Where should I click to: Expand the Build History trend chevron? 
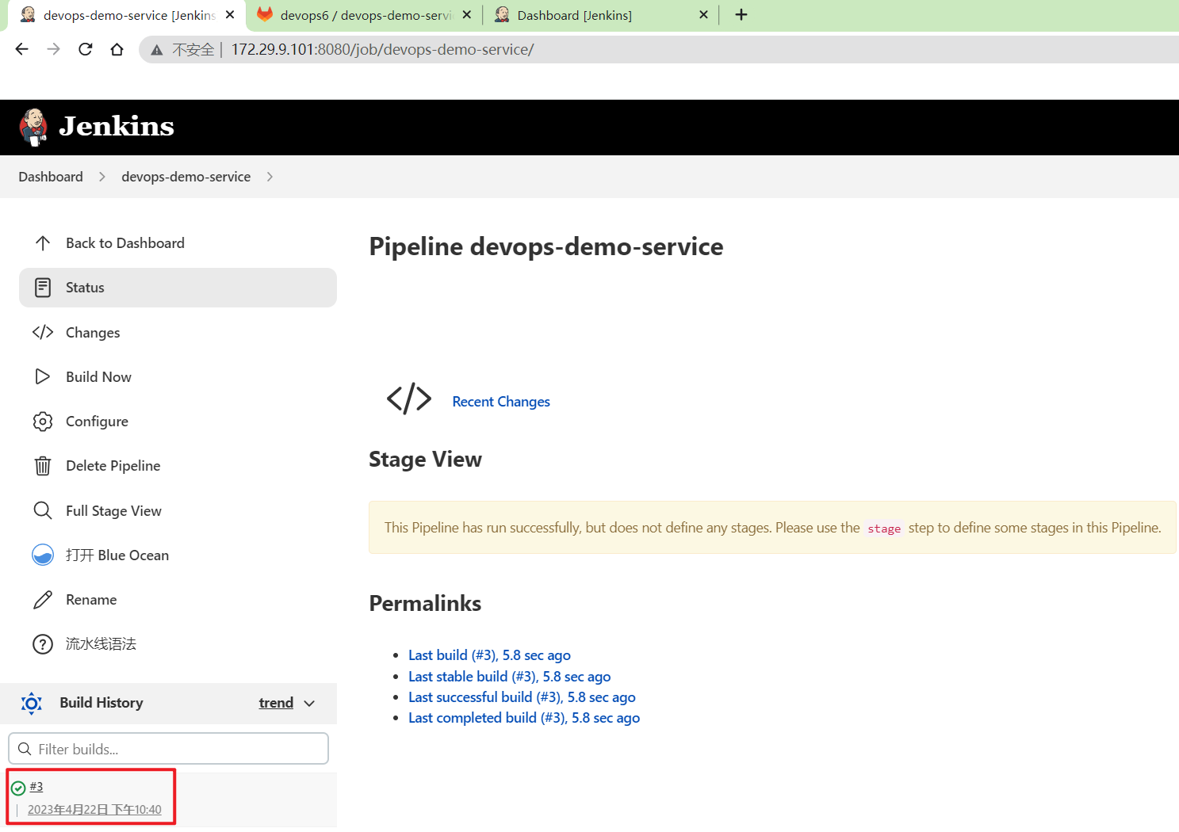(x=309, y=704)
